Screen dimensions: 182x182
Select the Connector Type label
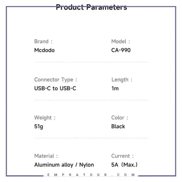click(x=56, y=80)
